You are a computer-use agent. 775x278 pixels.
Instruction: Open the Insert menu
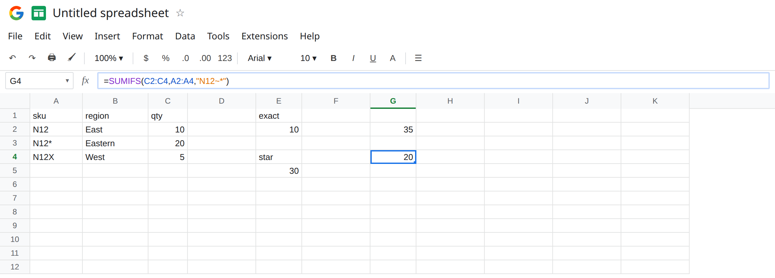(x=107, y=36)
